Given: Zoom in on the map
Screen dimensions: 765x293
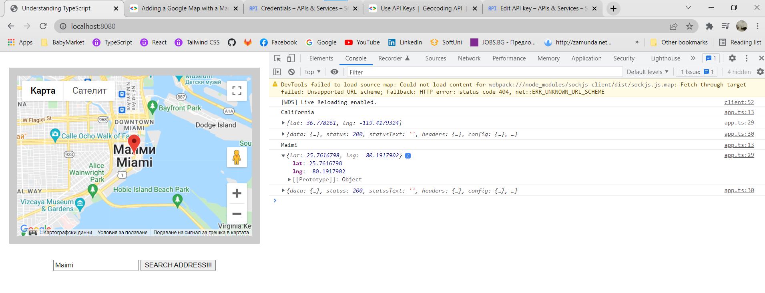Looking at the screenshot, I should click(237, 193).
